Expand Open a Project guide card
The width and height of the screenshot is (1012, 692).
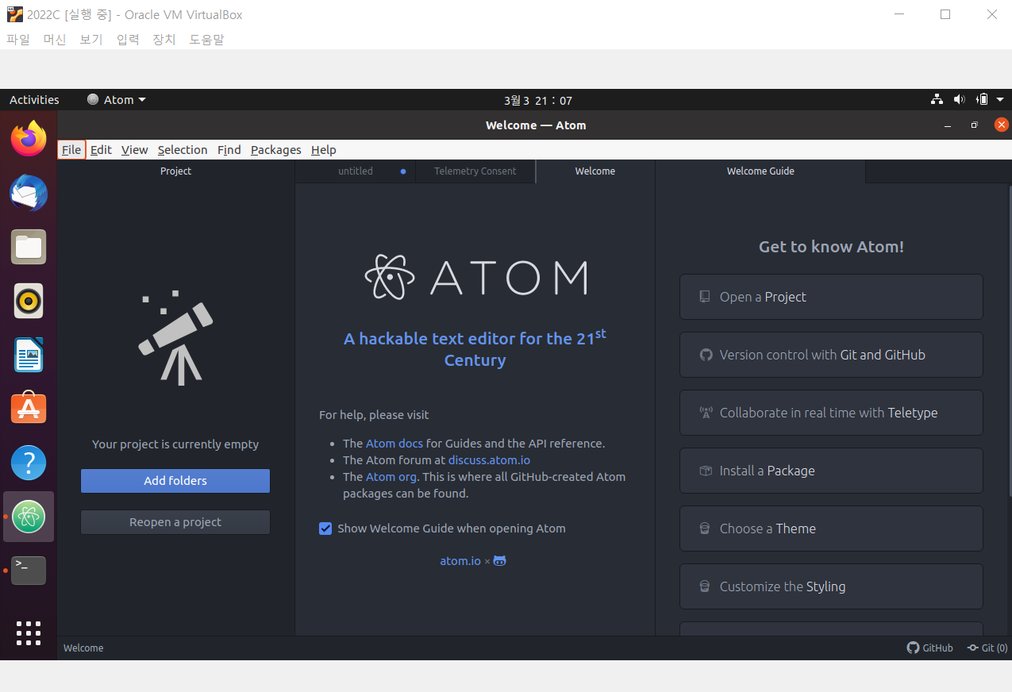click(x=831, y=297)
